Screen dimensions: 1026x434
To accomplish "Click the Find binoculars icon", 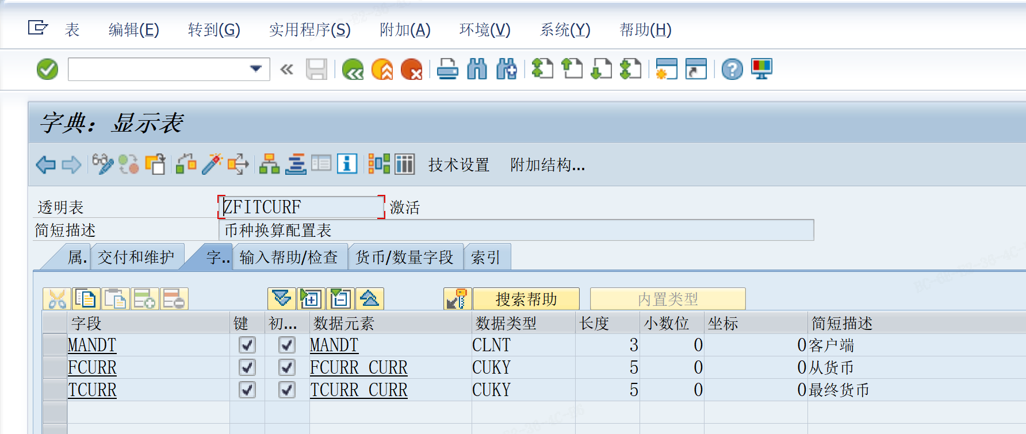I will click(x=477, y=70).
